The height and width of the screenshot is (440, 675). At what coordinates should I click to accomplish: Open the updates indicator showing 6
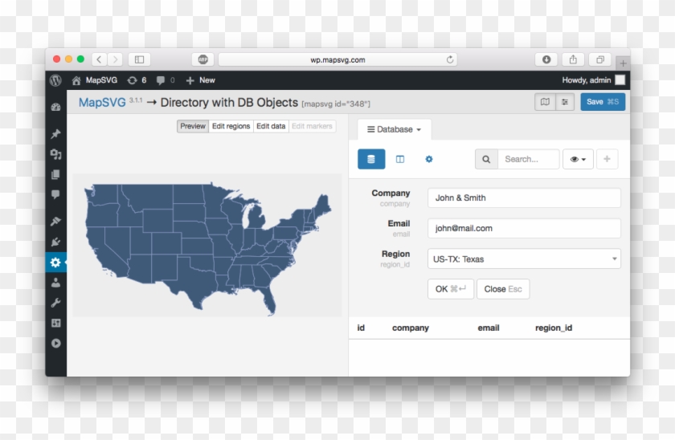[137, 80]
